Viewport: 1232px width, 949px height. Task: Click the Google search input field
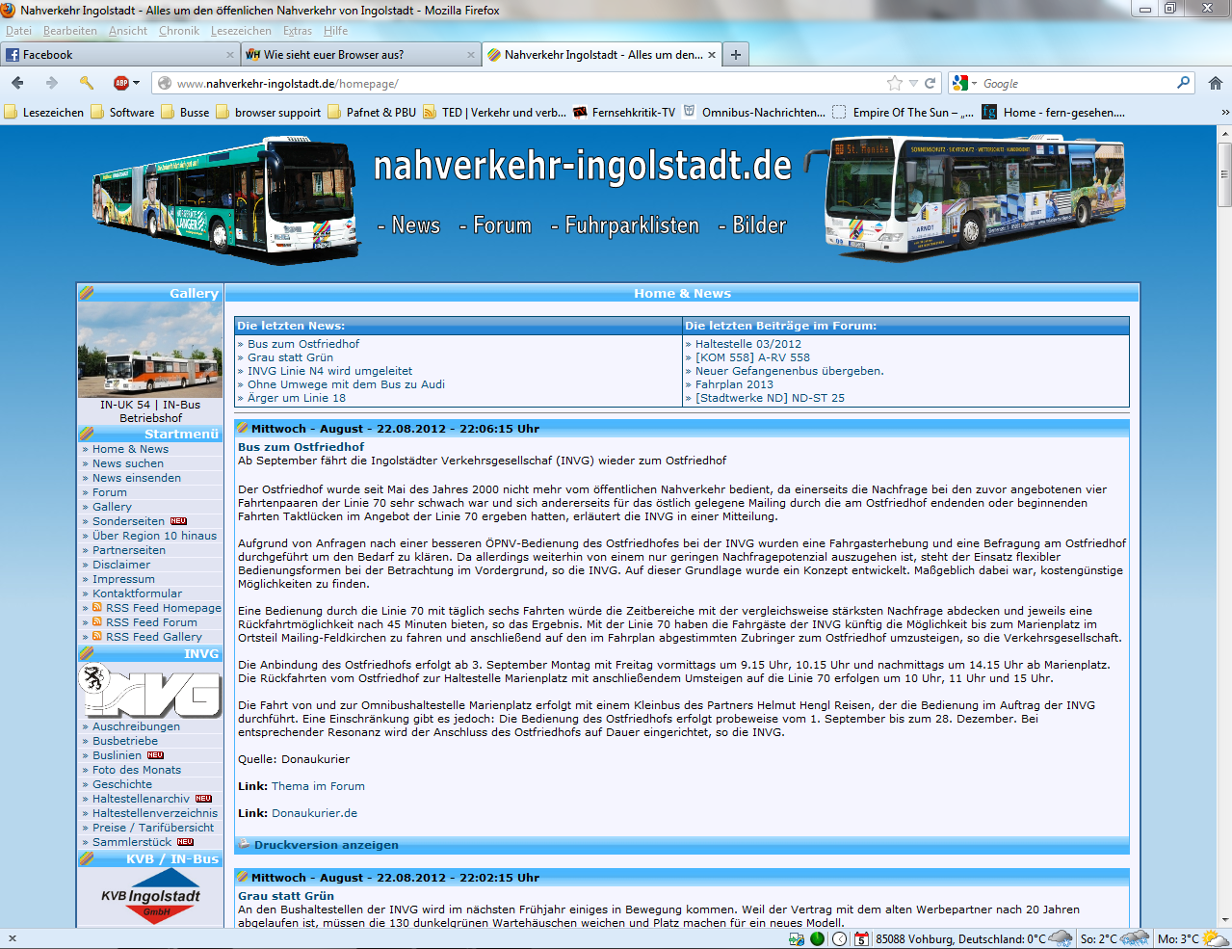tap(1077, 84)
